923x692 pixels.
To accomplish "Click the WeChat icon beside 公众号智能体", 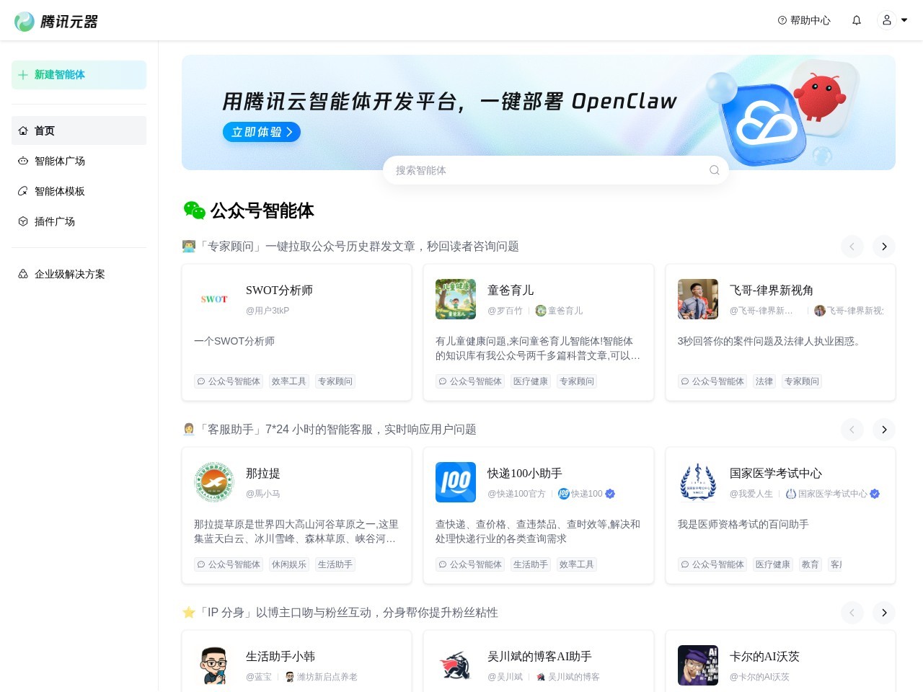I will (x=194, y=210).
